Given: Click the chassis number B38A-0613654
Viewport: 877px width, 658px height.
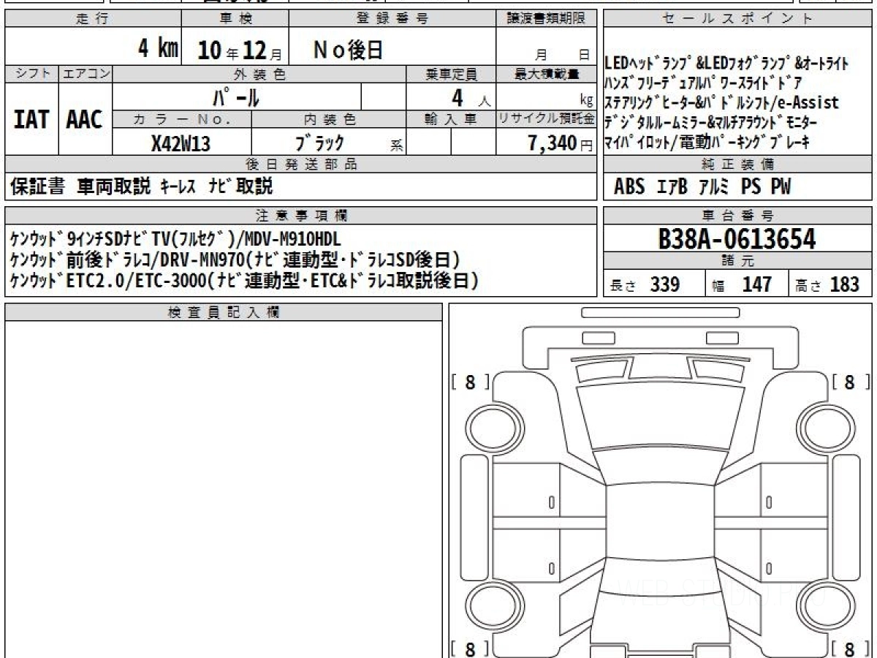Looking at the screenshot, I should click(737, 239).
